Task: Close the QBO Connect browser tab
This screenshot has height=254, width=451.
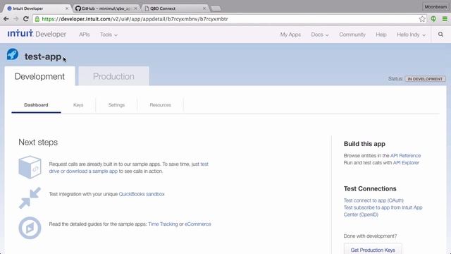Action: click(204, 8)
